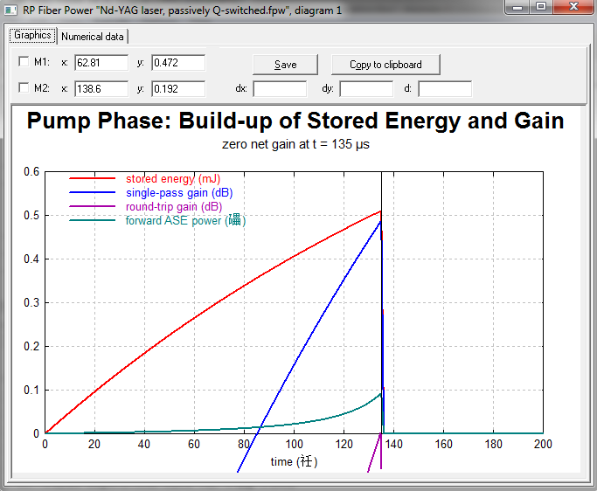Click the blue single-pass gain legend entry
Viewport: 597px width, 491px height.
point(178,193)
